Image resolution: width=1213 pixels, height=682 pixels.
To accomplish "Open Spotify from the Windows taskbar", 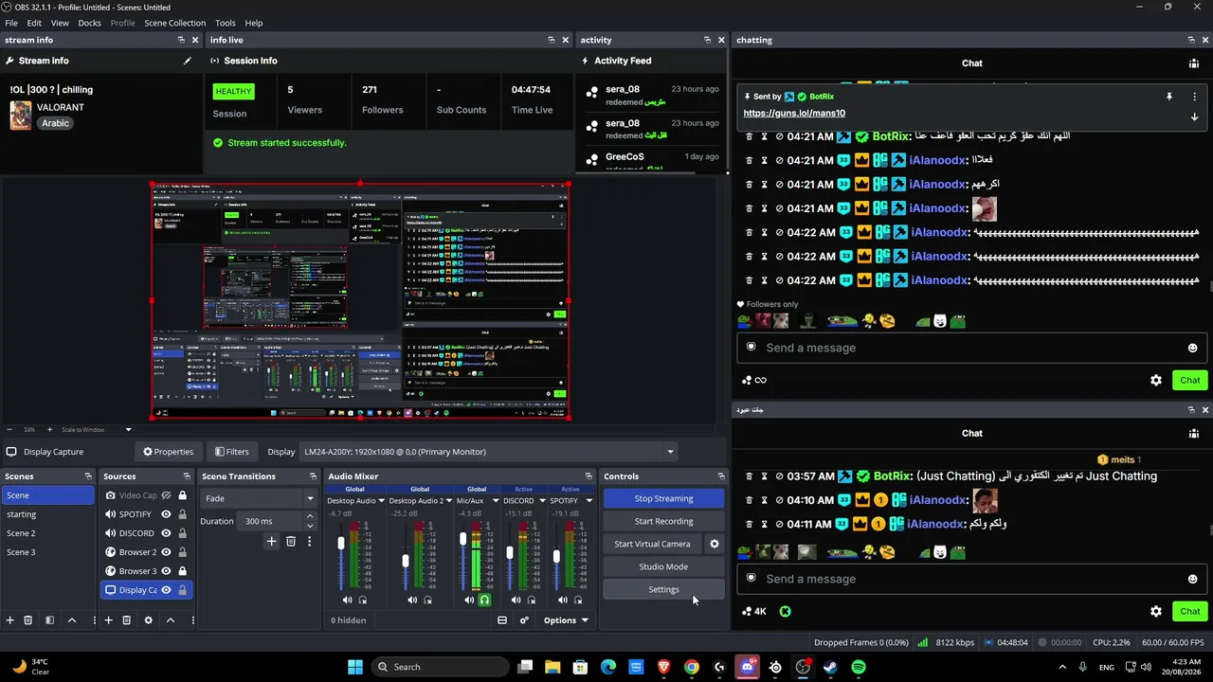I will coord(859,667).
